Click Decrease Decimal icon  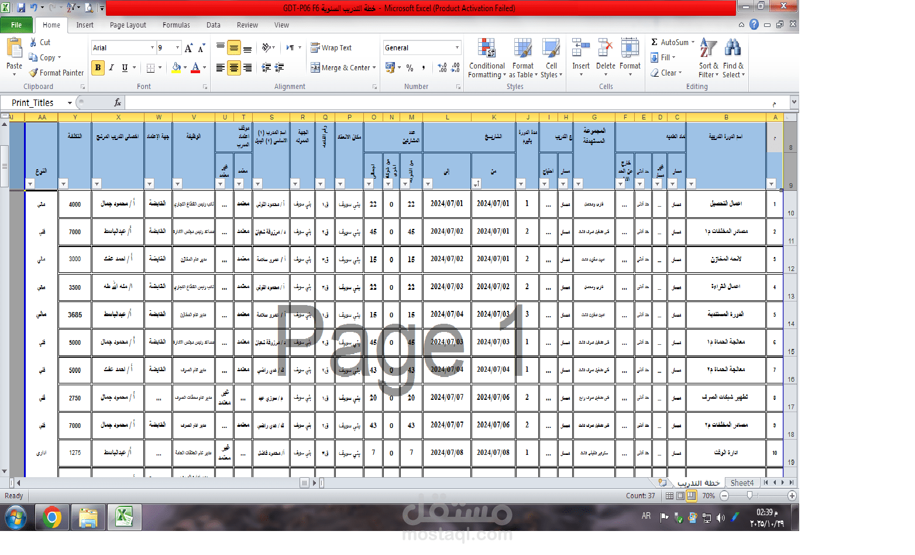click(456, 67)
